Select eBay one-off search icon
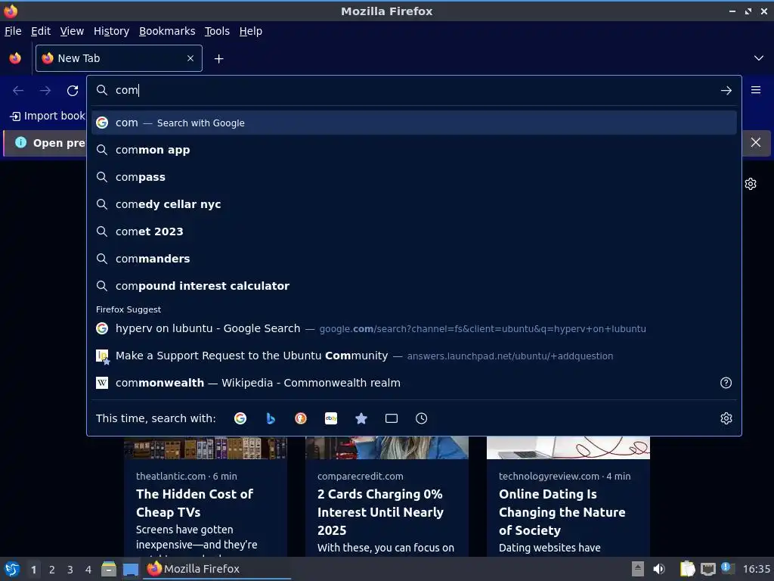The width and height of the screenshot is (774, 581). click(331, 418)
